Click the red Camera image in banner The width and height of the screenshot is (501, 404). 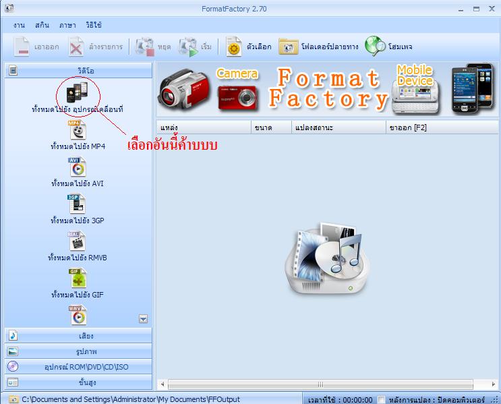237,98
